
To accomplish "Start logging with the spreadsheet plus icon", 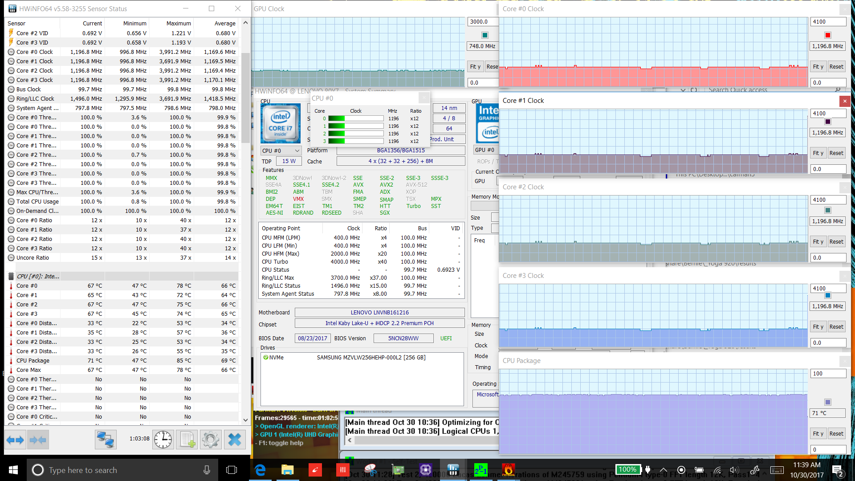I will (187, 440).
